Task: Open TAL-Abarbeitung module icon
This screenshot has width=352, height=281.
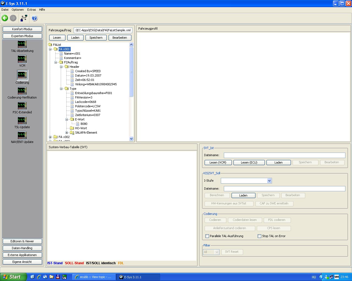Action: click(x=22, y=44)
